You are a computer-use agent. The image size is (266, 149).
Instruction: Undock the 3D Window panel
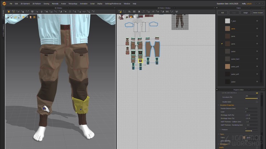114,8
